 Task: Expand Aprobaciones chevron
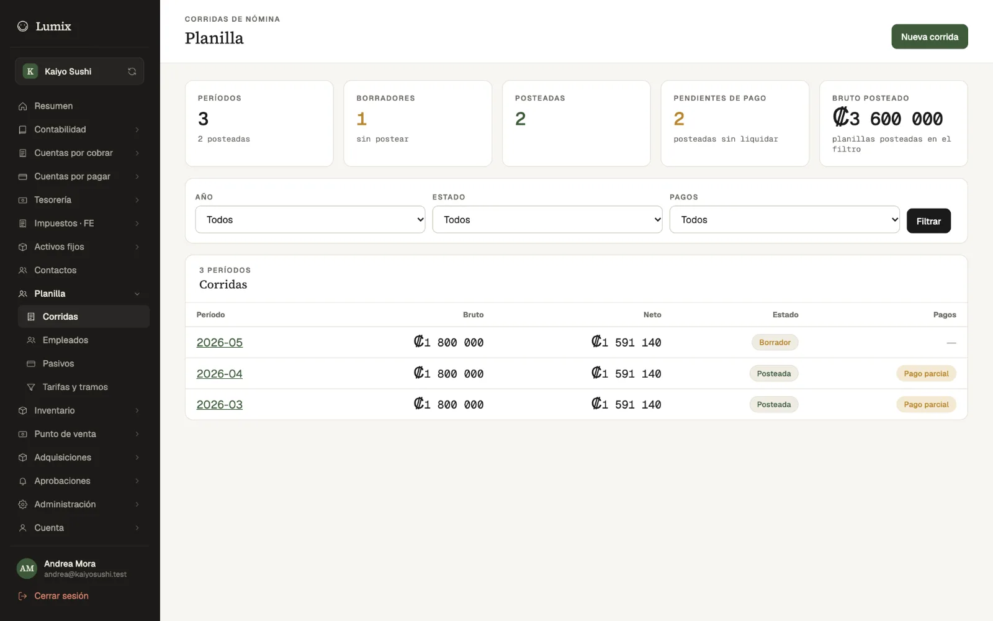pos(137,481)
